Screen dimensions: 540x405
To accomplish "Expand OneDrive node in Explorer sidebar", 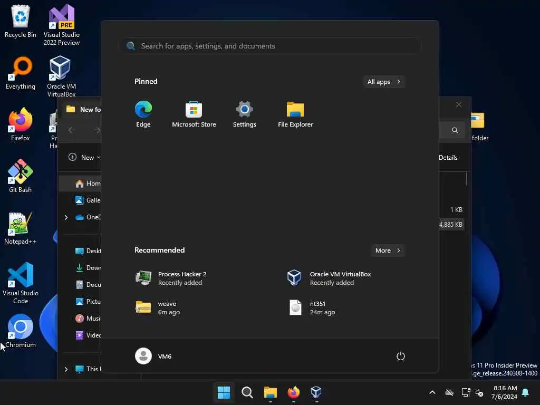I will point(66,217).
